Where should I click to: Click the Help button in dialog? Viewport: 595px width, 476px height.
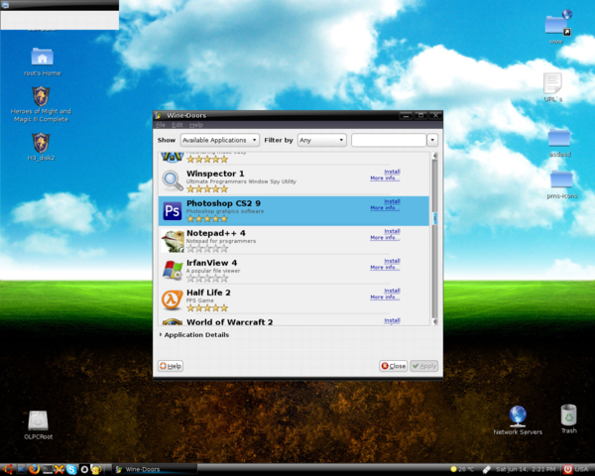[171, 366]
